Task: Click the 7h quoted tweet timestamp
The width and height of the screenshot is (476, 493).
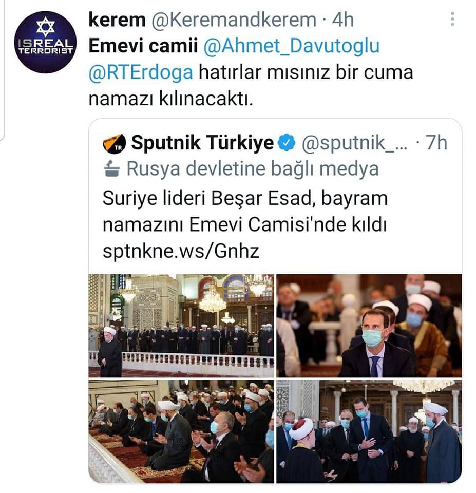Action: [x=436, y=143]
